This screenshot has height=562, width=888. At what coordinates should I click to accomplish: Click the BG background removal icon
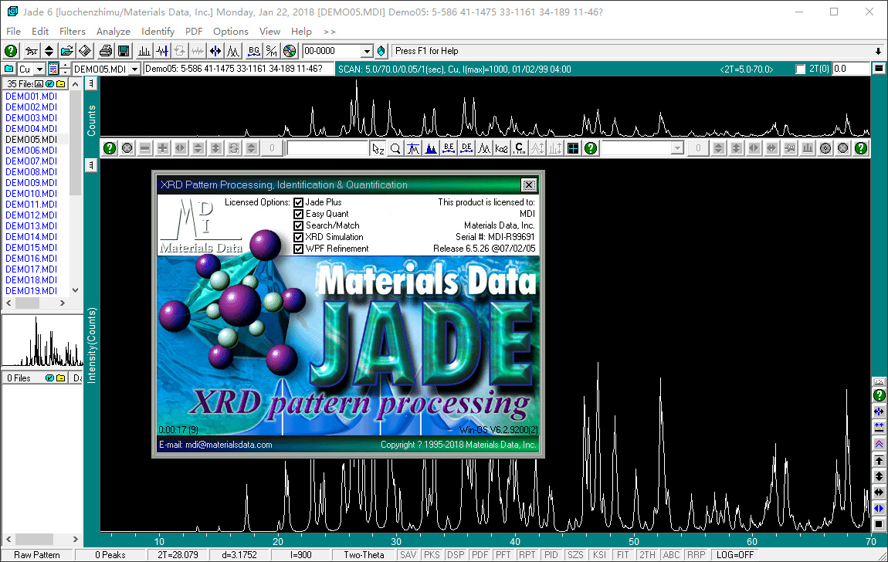(254, 51)
